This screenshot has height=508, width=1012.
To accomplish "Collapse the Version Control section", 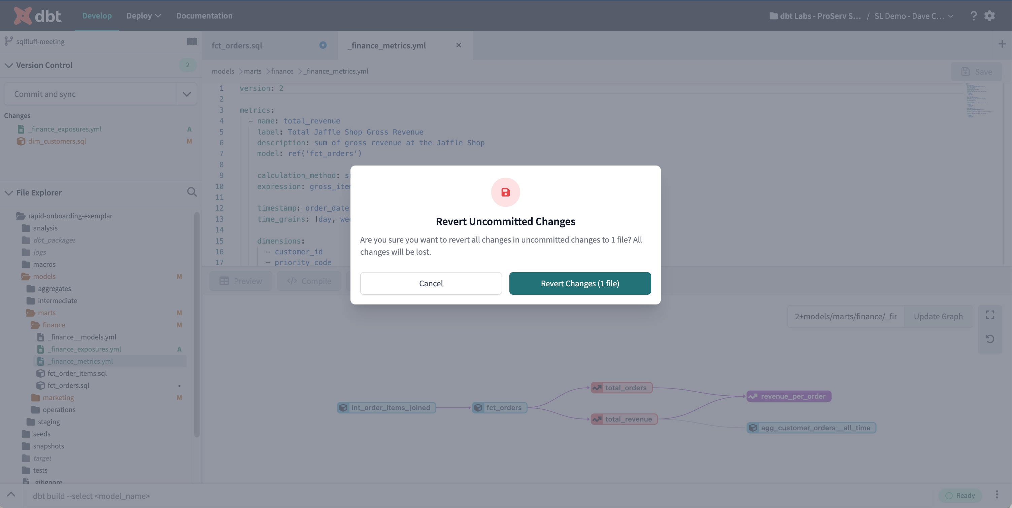I will click(9, 65).
